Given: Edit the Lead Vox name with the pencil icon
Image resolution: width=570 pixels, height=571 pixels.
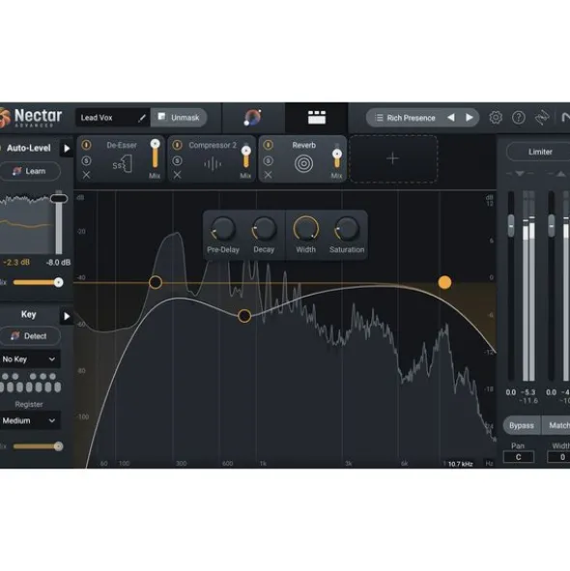Looking at the screenshot, I should coord(142,118).
